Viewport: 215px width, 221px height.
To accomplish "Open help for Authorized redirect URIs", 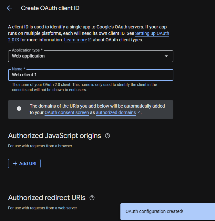I will [x=92, y=198].
